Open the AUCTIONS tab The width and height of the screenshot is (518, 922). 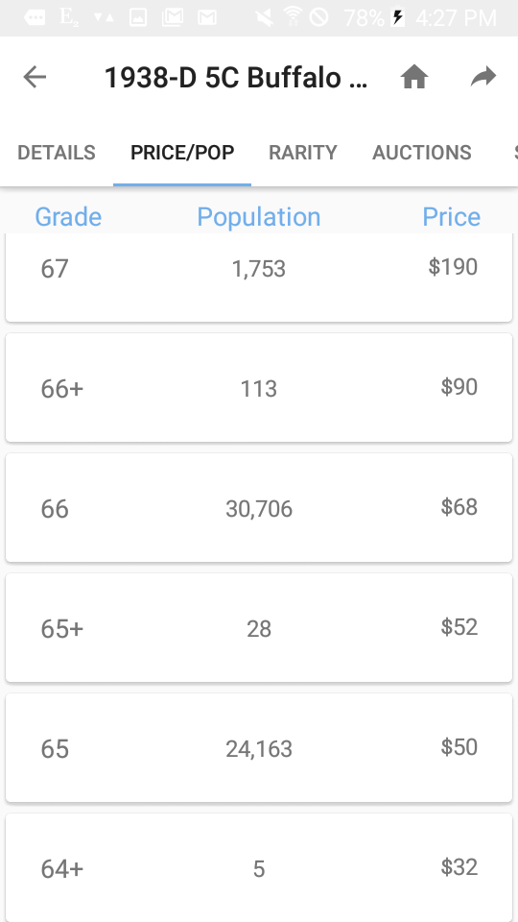422,153
